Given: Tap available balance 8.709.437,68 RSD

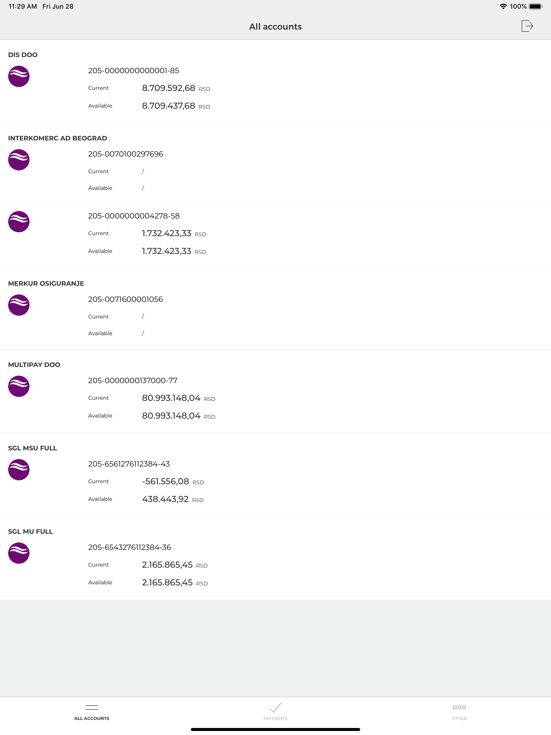Looking at the screenshot, I should tap(176, 106).
